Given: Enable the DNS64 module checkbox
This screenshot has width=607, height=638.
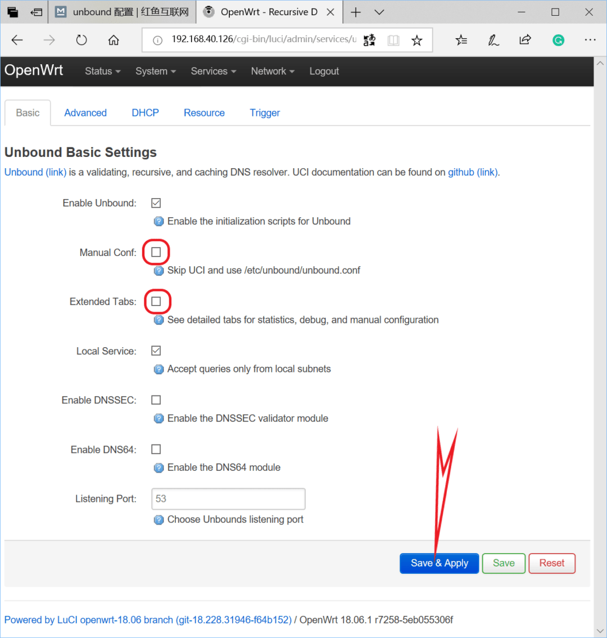Looking at the screenshot, I should coord(156,449).
